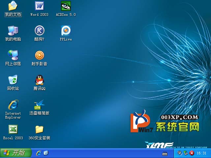Click the Excel 2003 label text
This screenshot has width=211, height=158.
[13, 138]
